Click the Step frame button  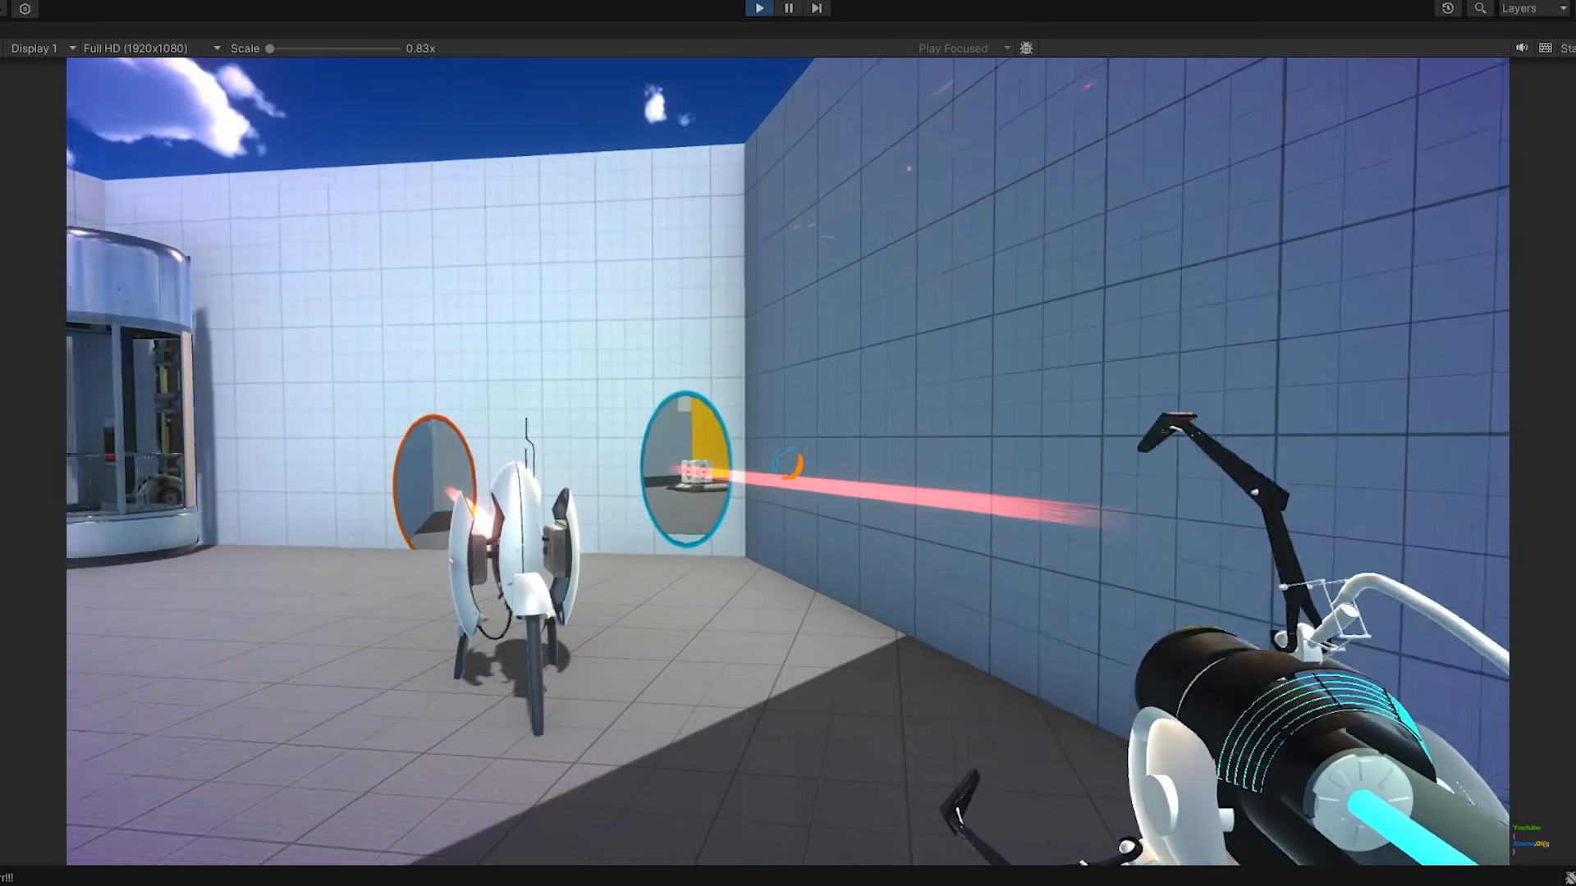817,8
